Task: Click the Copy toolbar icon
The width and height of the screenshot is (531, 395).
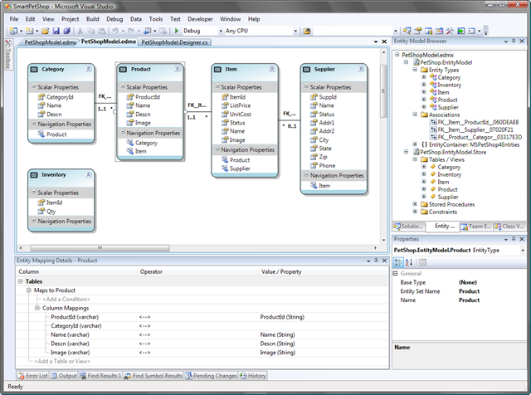Action: pyautogui.click(x=90, y=31)
